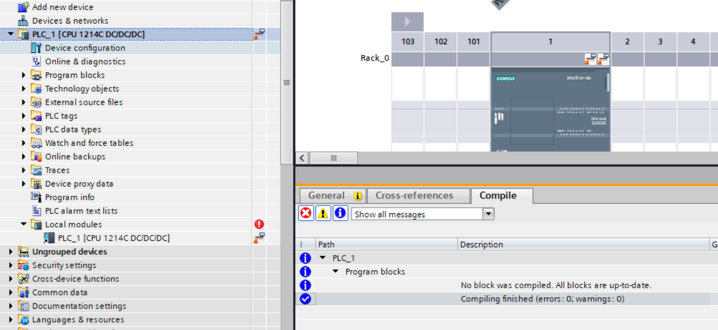Screen dimensions: 718x330
Task: Select rack slot 2 header
Action: (x=627, y=42)
